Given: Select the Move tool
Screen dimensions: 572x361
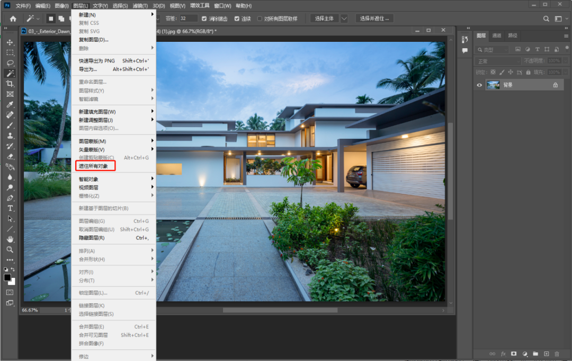Looking at the screenshot, I should (x=10, y=42).
